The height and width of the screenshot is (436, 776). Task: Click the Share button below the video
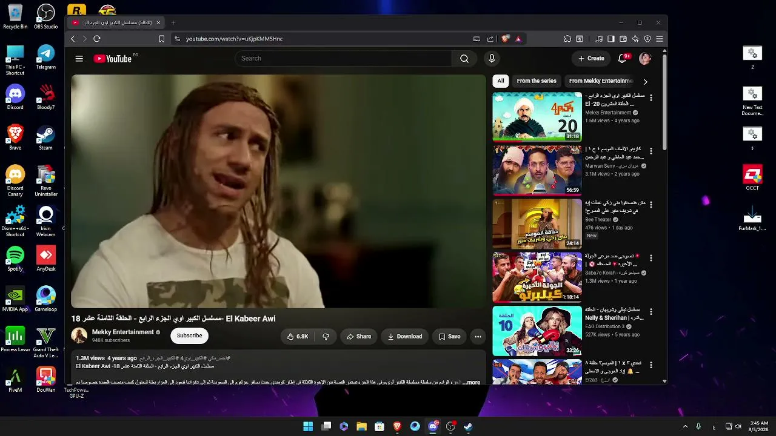click(358, 336)
